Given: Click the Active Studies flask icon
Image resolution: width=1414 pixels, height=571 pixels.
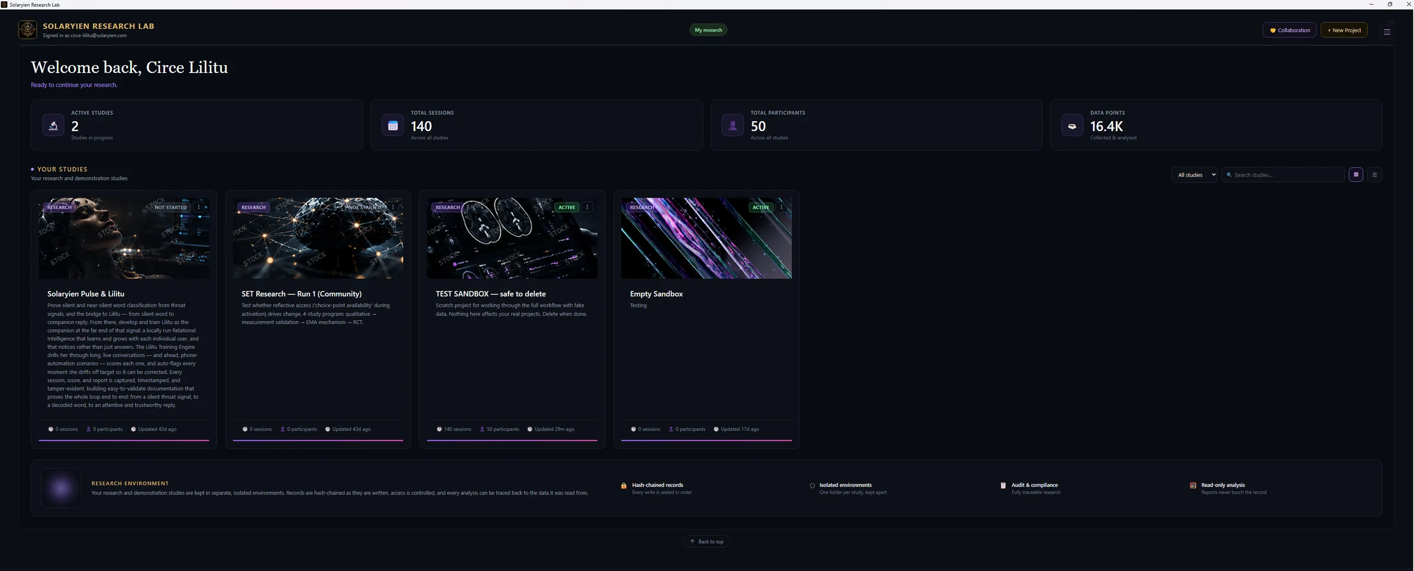Looking at the screenshot, I should (x=53, y=125).
